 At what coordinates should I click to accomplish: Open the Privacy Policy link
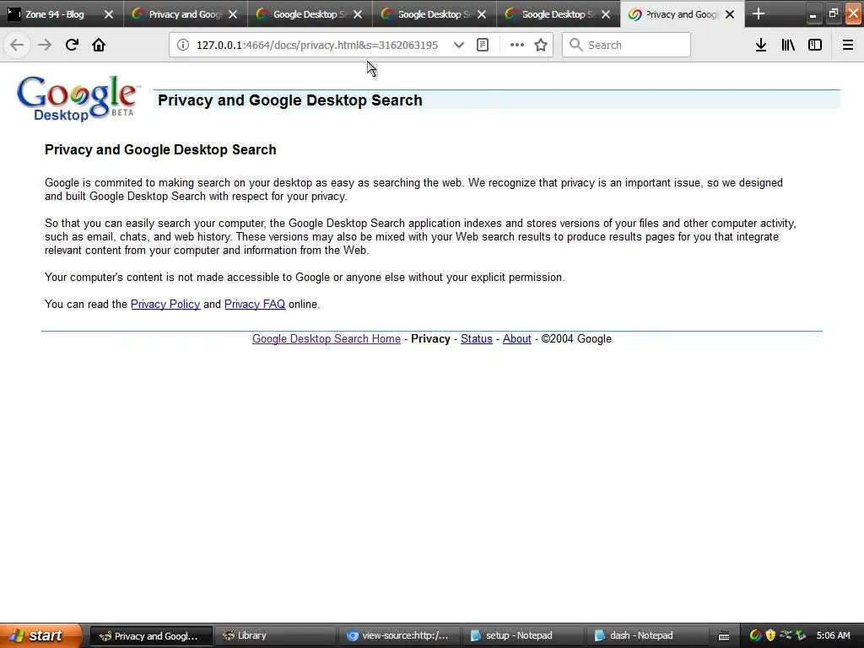pyautogui.click(x=165, y=304)
